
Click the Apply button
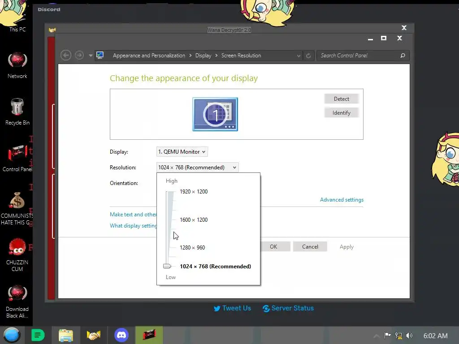[x=346, y=247]
